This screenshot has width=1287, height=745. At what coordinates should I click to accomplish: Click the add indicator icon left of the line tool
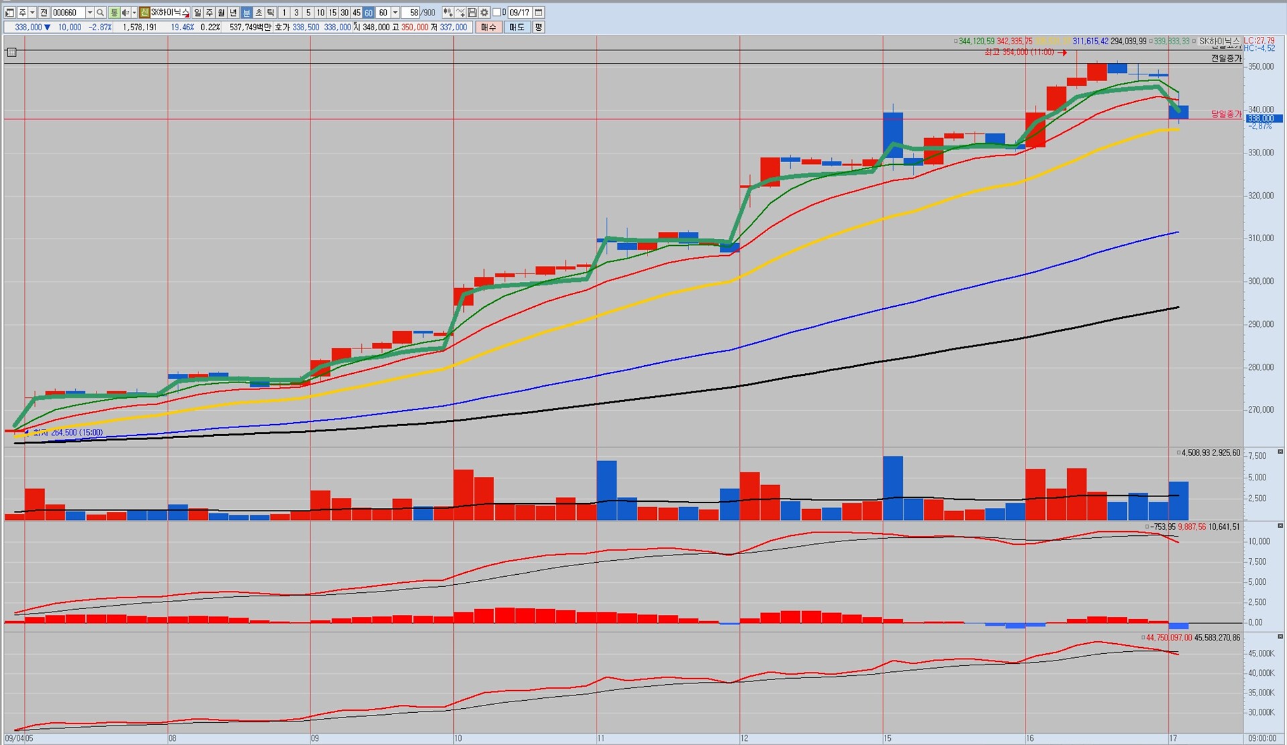coord(447,13)
